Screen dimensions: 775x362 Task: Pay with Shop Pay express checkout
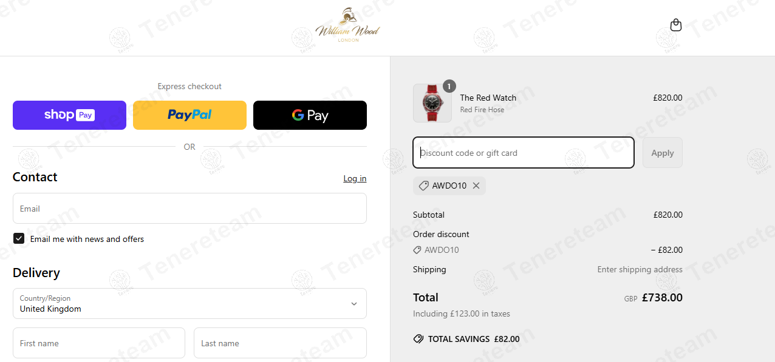69,115
